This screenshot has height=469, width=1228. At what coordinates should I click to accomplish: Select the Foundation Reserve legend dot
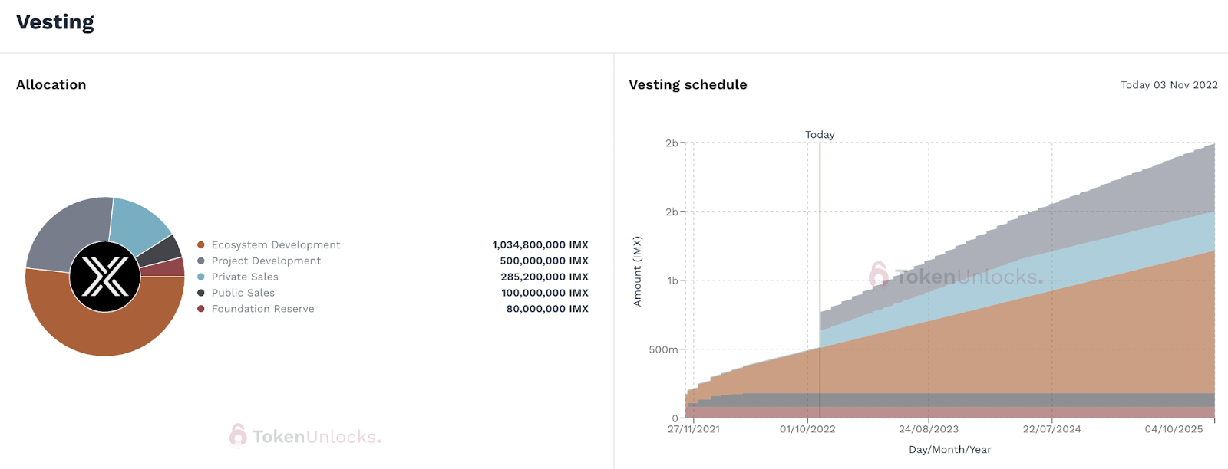coord(201,309)
